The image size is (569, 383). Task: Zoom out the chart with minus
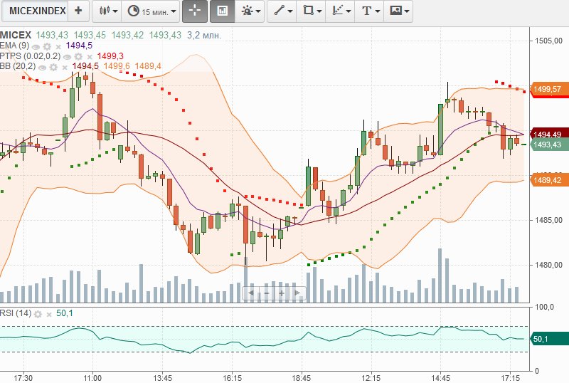[x=266, y=293]
